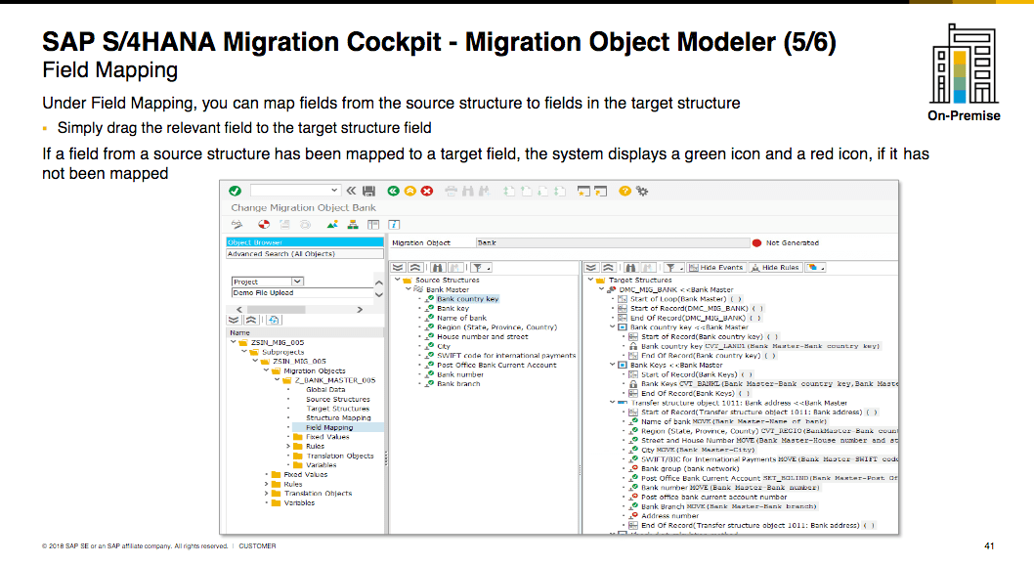Select Bank group (bank network) target field

tap(690, 469)
